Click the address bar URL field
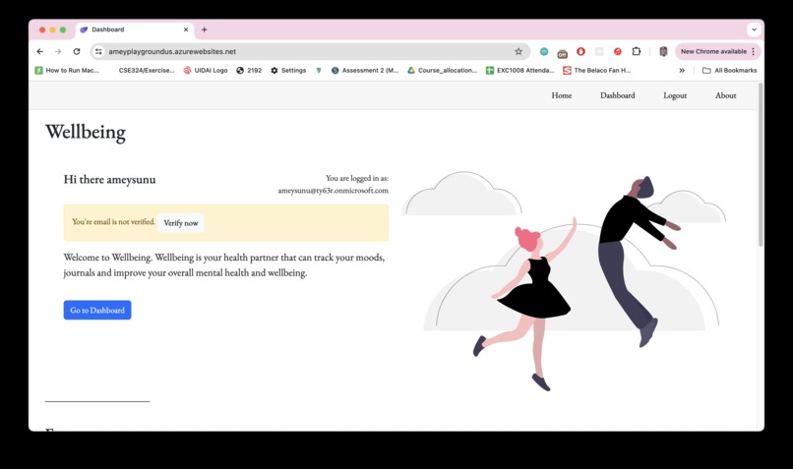Viewport: 793px width, 469px height. (x=309, y=51)
